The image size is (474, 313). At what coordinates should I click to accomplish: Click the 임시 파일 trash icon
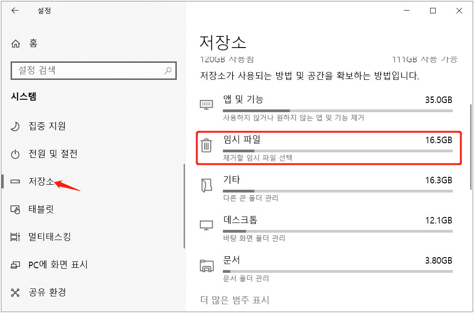(206, 145)
